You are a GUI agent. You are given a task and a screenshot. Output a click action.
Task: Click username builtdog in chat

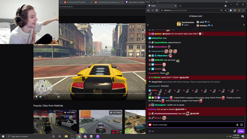point(152,109)
